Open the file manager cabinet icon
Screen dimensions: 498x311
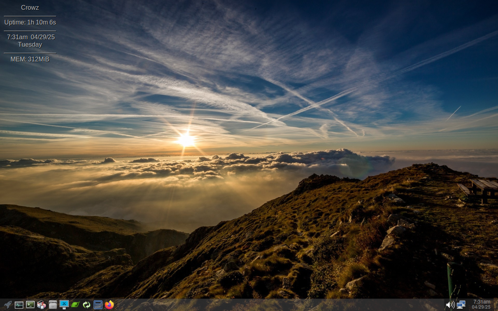point(53,305)
